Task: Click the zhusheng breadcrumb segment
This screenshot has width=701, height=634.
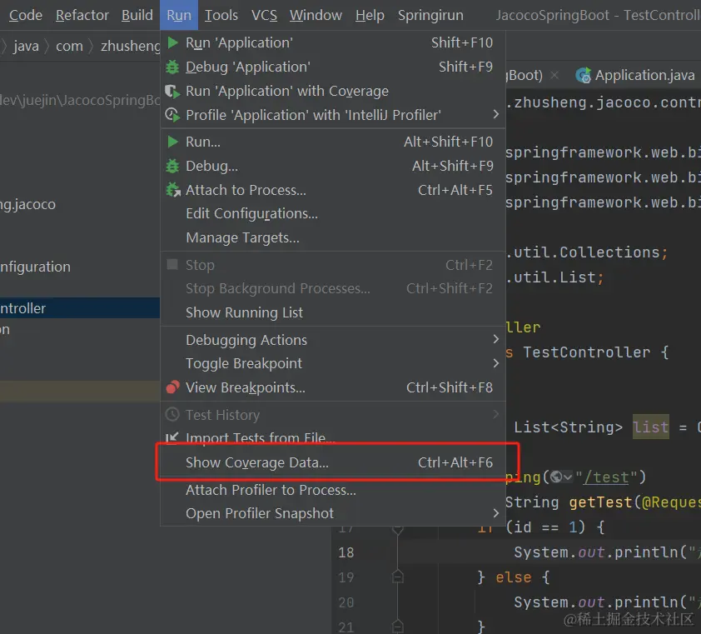Action: tap(130, 46)
